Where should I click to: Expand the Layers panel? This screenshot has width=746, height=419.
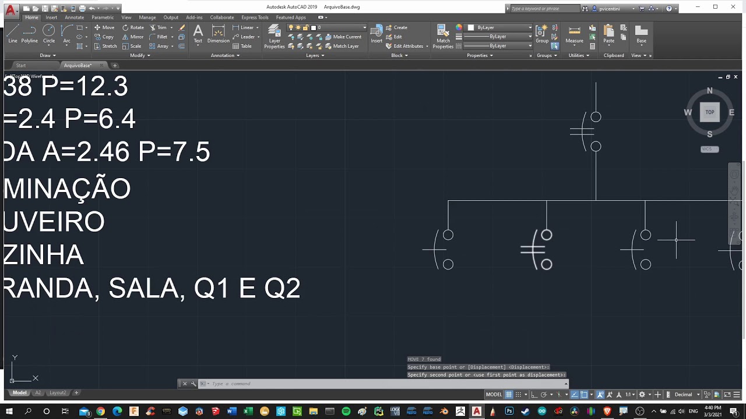[x=315, y=55]
